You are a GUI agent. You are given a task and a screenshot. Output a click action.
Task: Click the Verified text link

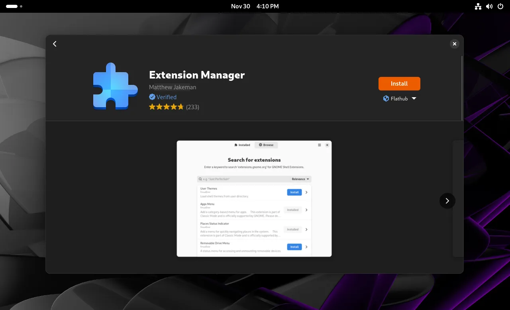[x=166, y=97]
